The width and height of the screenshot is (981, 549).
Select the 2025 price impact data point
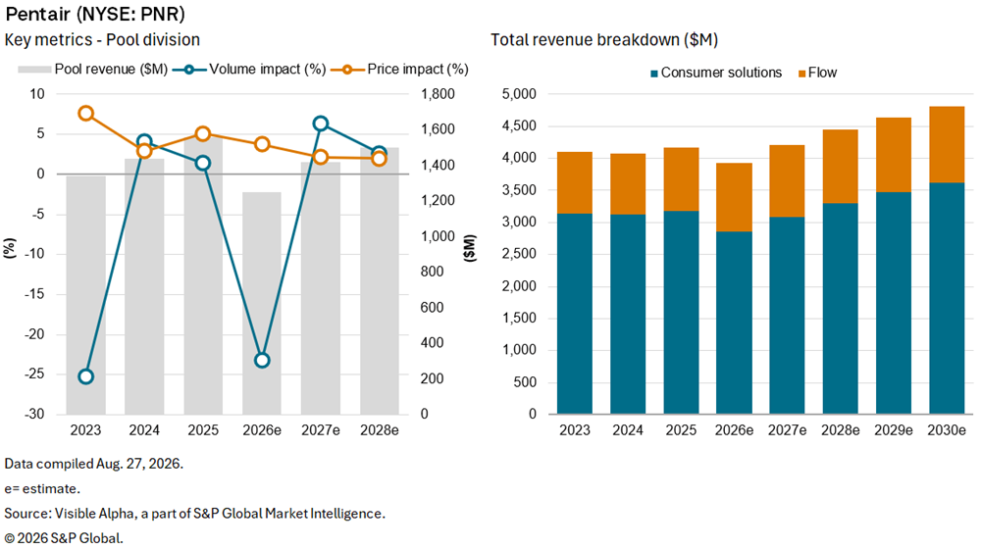pos(203,133)
